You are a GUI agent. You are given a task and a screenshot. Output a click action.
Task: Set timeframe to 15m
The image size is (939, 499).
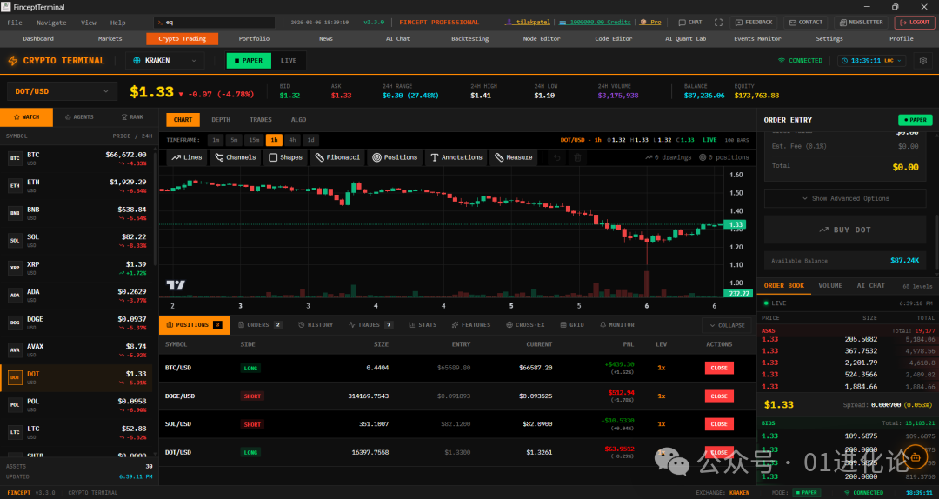(x=255, y=140)
